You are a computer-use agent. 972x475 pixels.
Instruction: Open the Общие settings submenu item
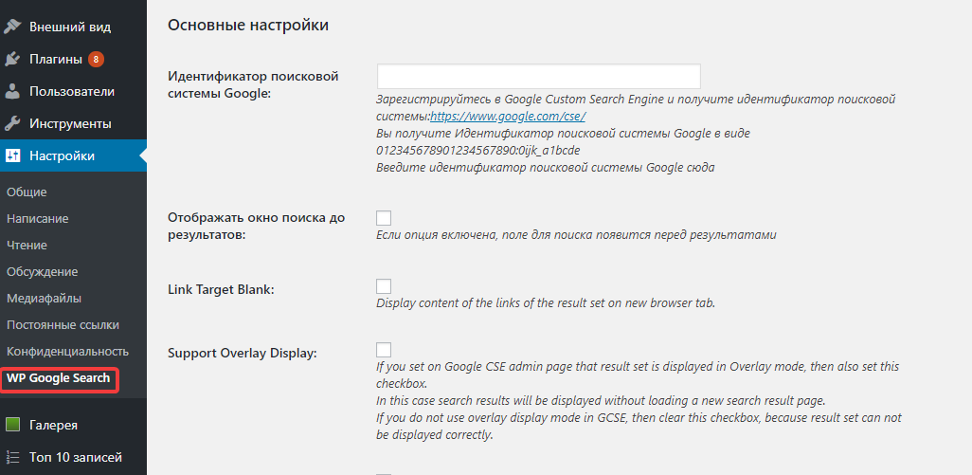click(27, 192)
